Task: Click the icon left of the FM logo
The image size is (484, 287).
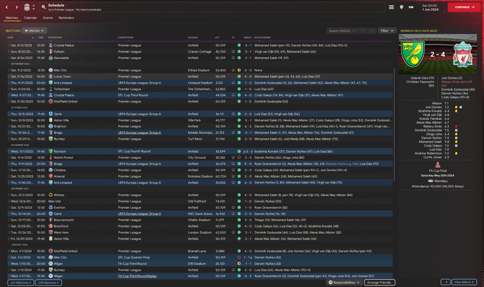Action: click(x=401, y=7)
